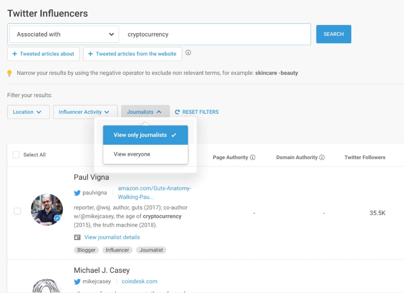Image resolution: width=404 pixels, height=293 pixels.
Task: Click the verified badge on Paul Vigna's photo
Action: (x=57, y=218)
